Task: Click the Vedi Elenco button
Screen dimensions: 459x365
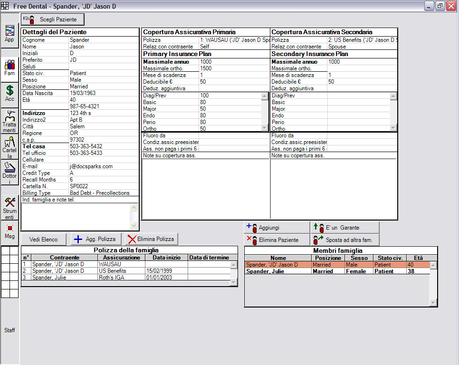Action: [44, 240]
